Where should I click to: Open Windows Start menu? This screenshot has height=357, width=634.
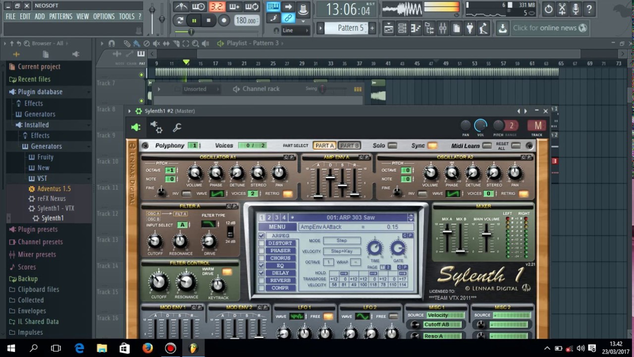coord(11,349)
